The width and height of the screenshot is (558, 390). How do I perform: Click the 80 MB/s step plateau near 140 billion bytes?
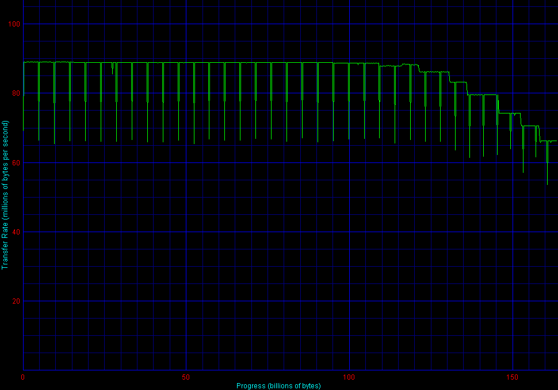[x=490, y=94]
